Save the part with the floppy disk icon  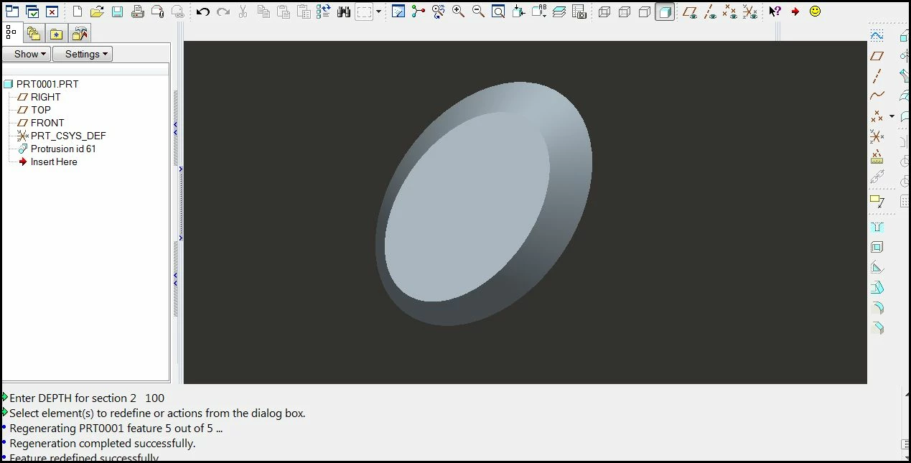tap(117, 11)
